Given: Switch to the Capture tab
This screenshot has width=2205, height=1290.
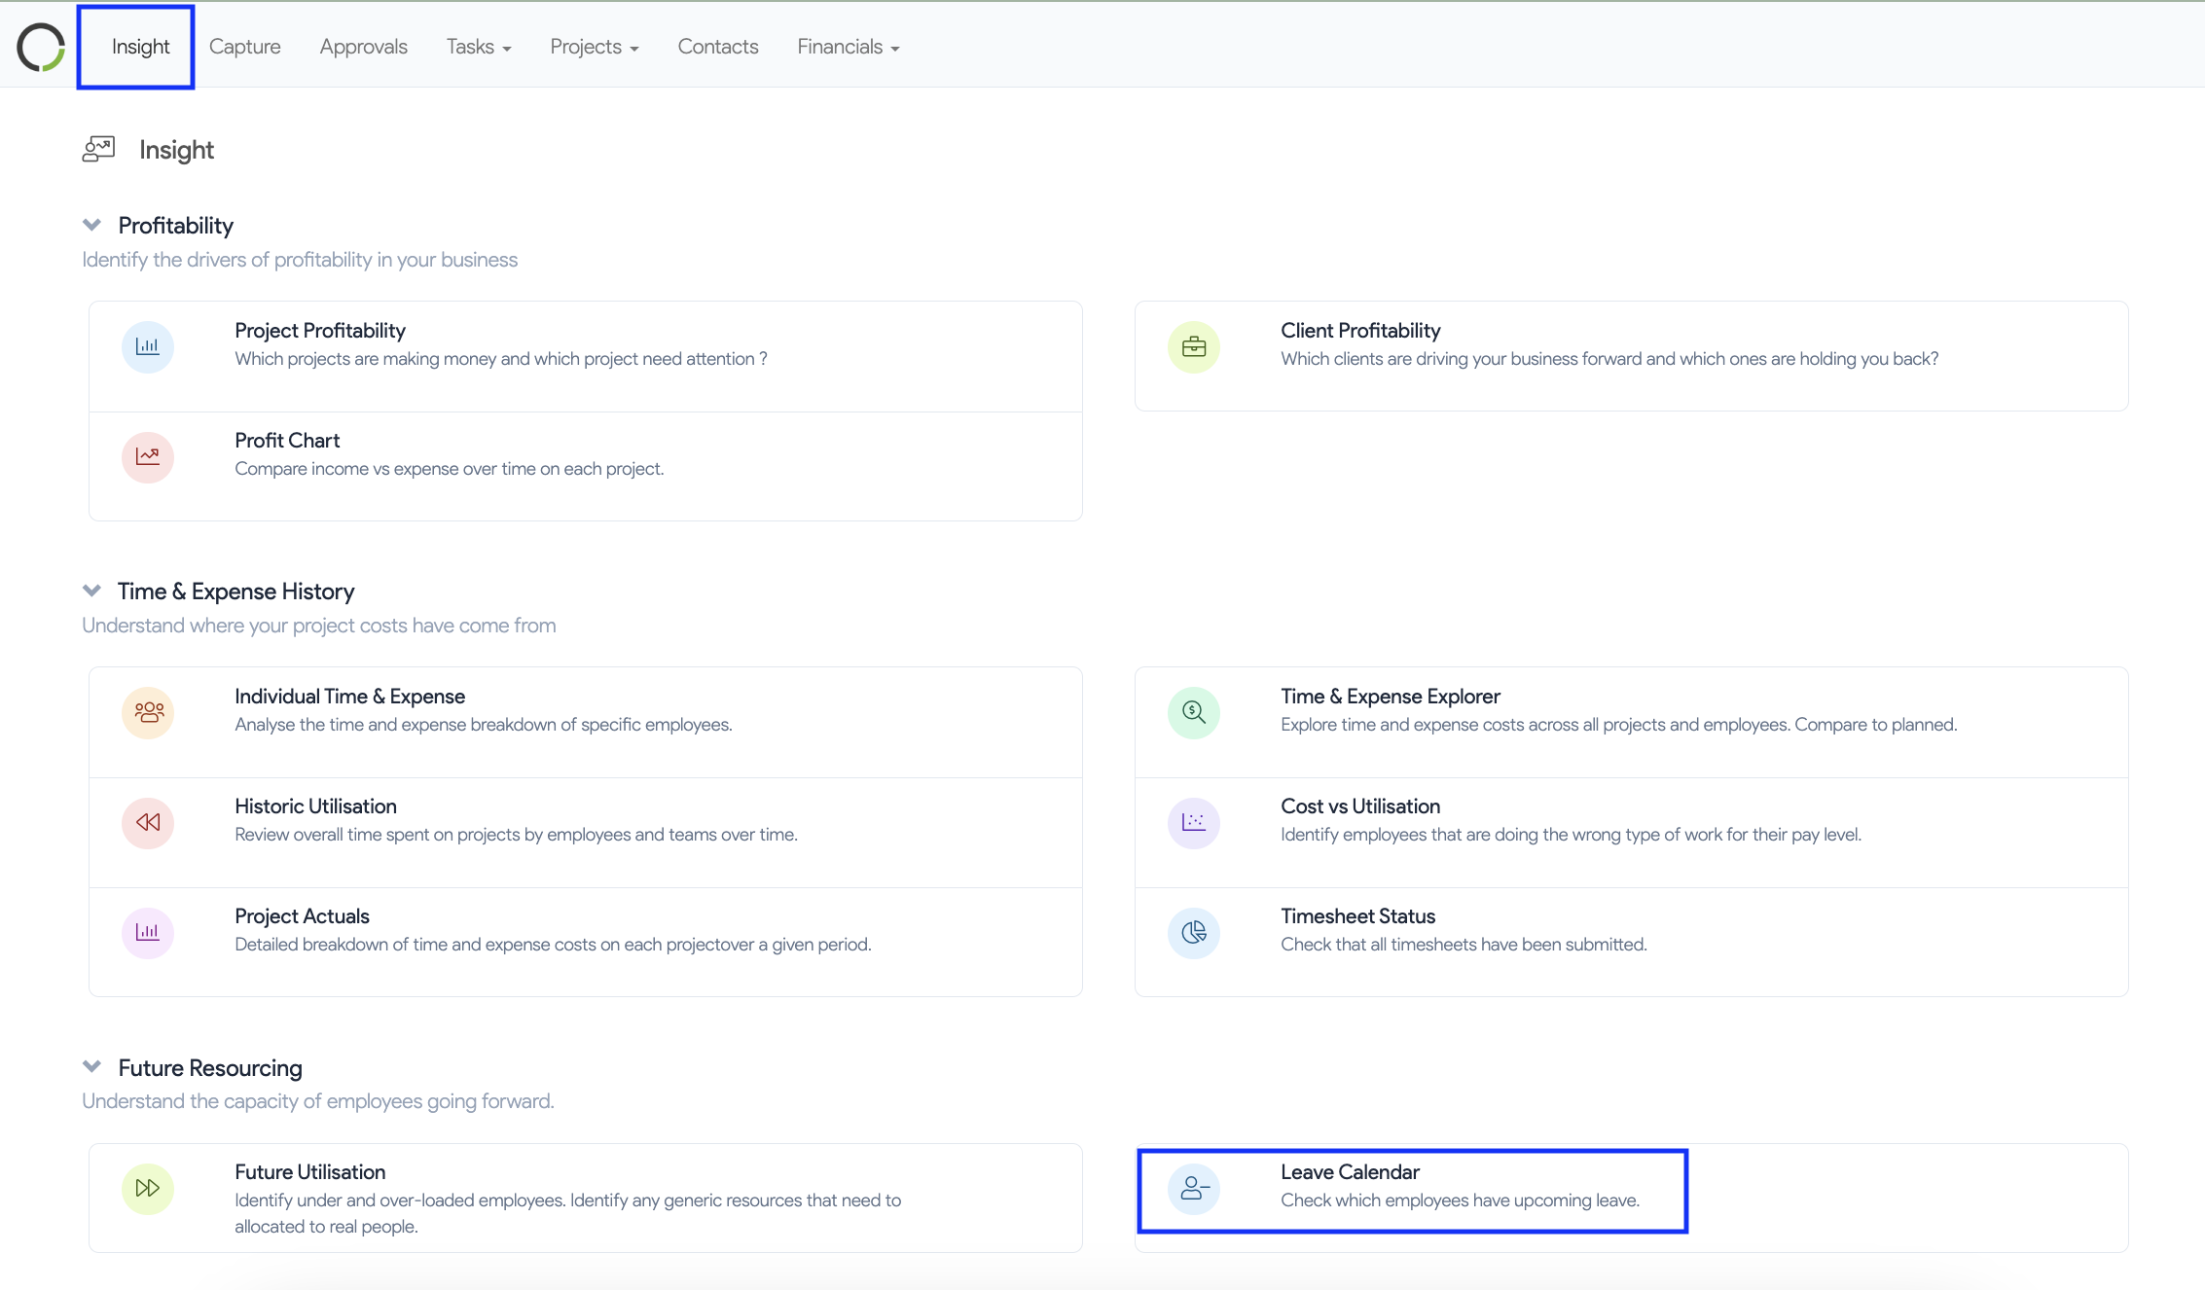Looking at the screenshot, I should 244,47.
